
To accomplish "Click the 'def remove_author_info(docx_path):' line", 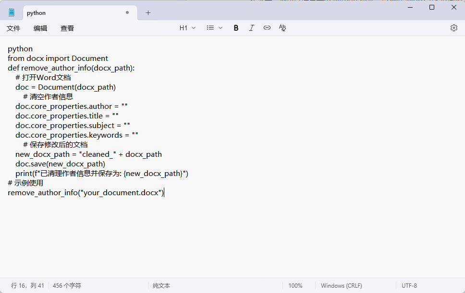I will coord(71,68).
